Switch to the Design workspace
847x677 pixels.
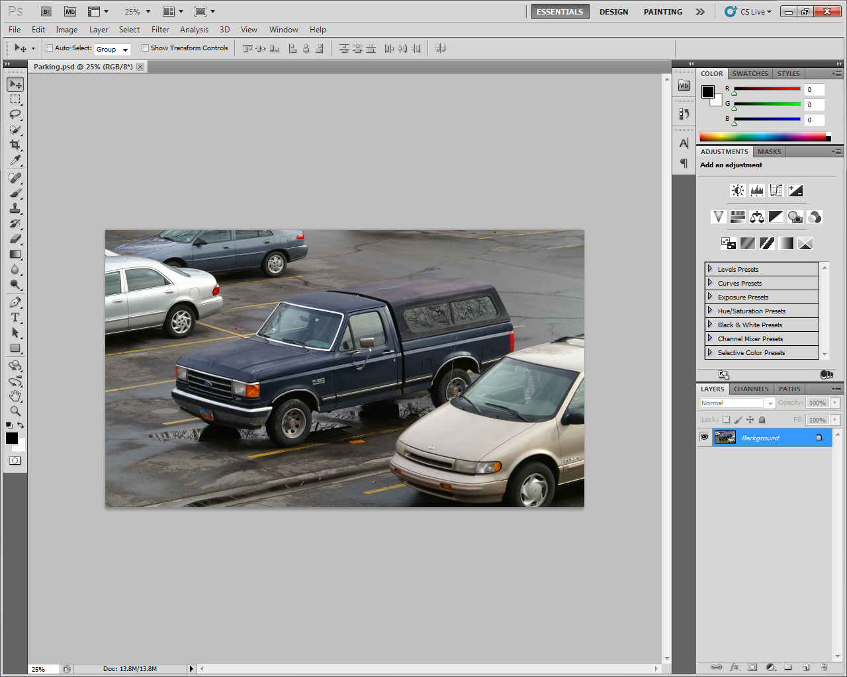[x=613, y=12]
